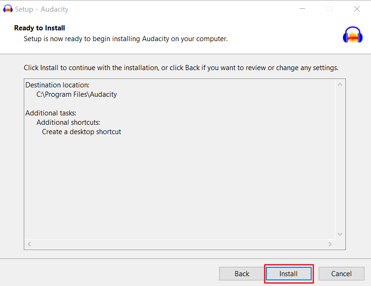Minimize the Setup window

point(302,9)
